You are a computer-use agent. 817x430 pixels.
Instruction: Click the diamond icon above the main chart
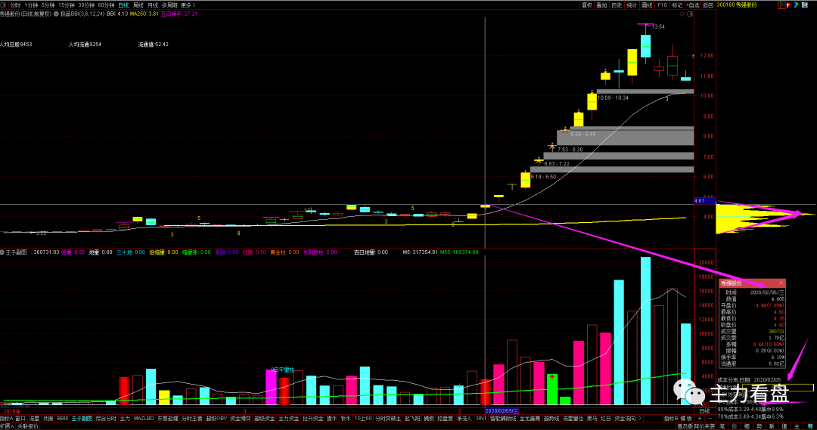pos(682,14)
